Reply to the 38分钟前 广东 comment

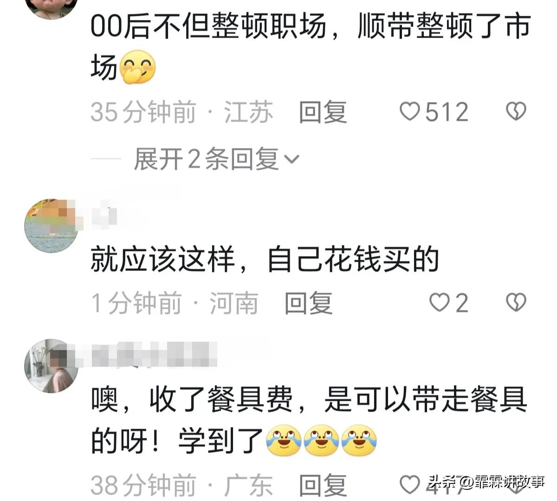[x=323, y=485]
